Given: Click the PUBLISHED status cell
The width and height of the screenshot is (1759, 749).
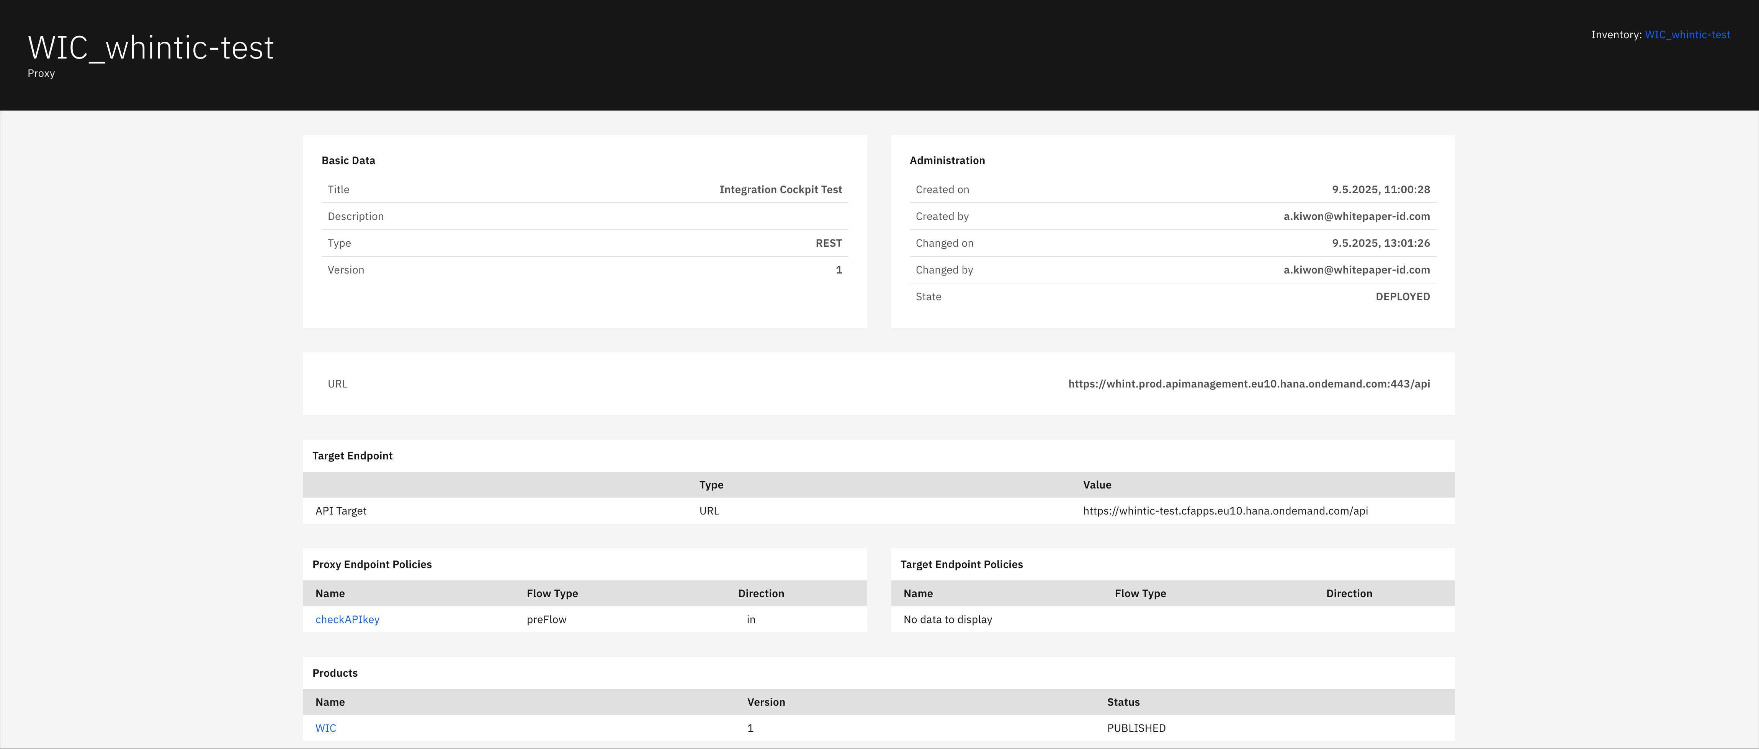Looking at the screenshot, I should [x=1136, y=728].
